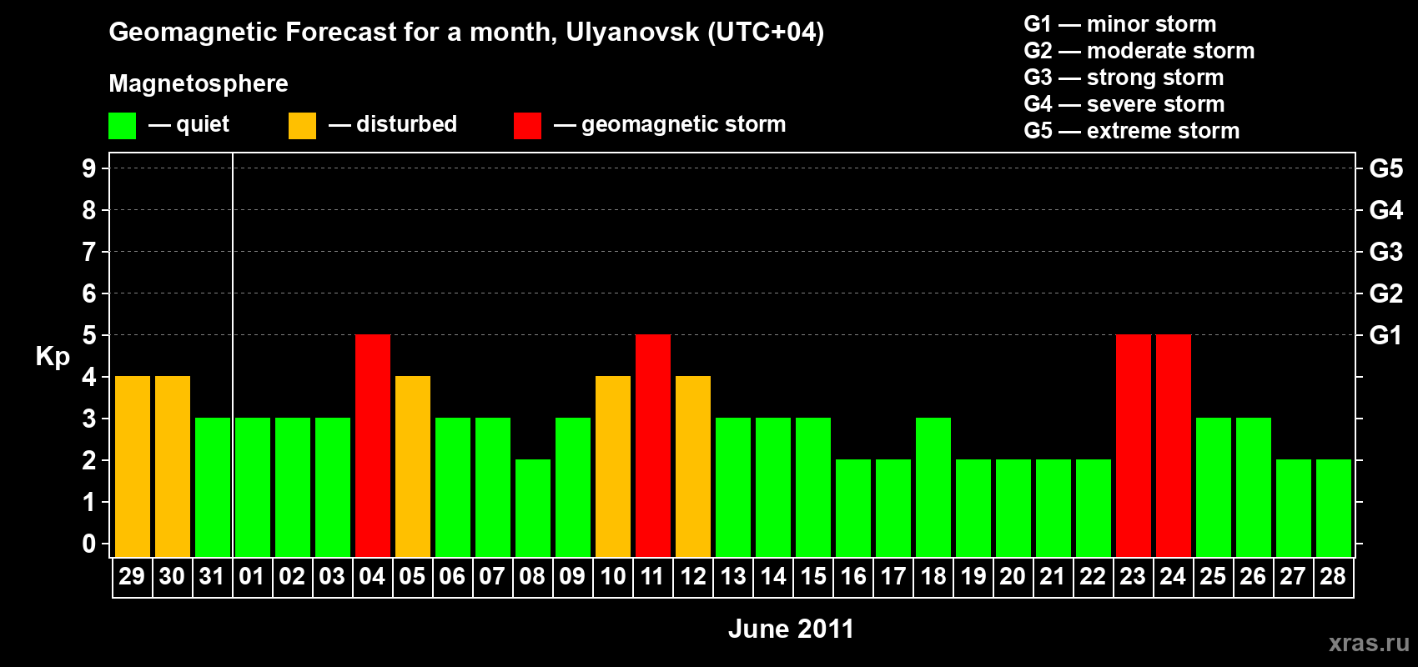The height and width of the screenshot is (667, 1418).
Task: Select the orange bar for day 29
Action: point(133,466)
